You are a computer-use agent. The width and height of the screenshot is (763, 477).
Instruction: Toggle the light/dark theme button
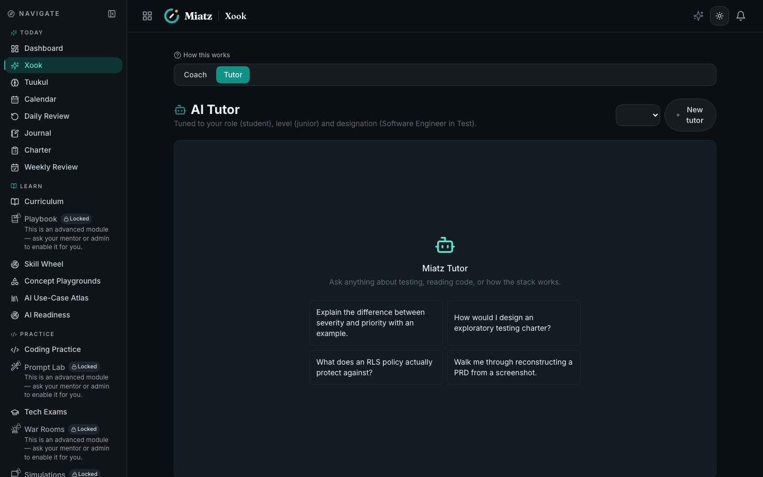point(720,16)
